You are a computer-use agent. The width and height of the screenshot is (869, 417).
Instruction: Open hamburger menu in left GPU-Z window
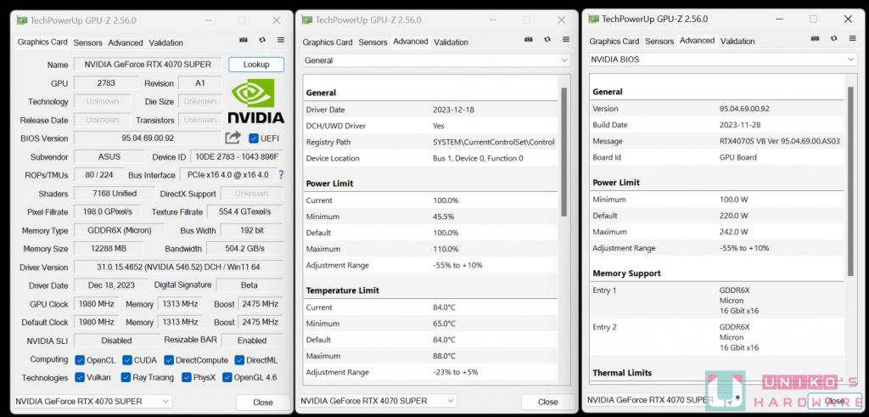(281, 41)
